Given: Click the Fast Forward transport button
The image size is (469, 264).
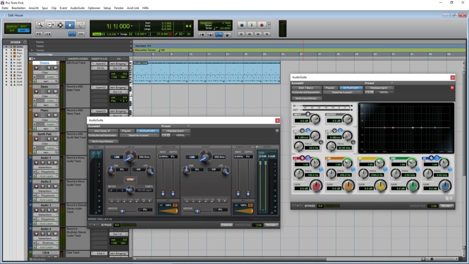Looking at the screenshot, I should pos(258,34).
